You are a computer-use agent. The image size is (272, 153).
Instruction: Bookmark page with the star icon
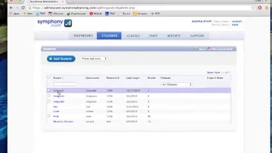click(253, 8)
